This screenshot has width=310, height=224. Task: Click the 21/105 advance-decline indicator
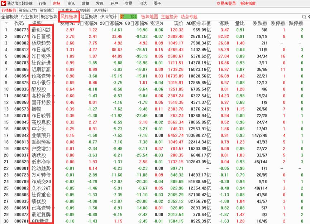coord(129,17)
